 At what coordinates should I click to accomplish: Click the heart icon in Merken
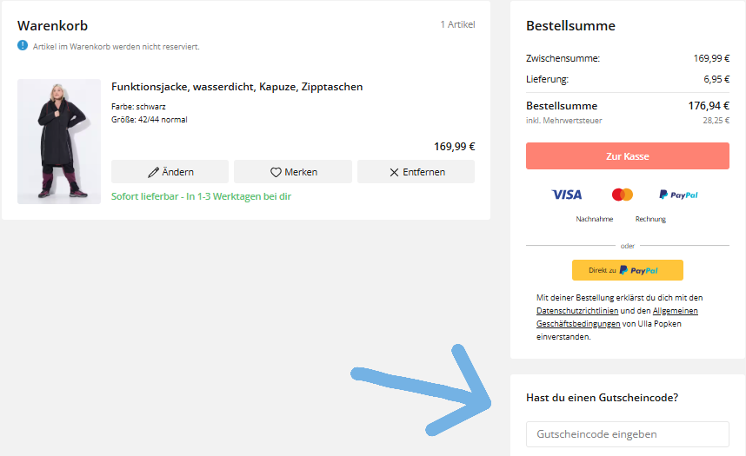pyautogui.click(x=276, y=172)
